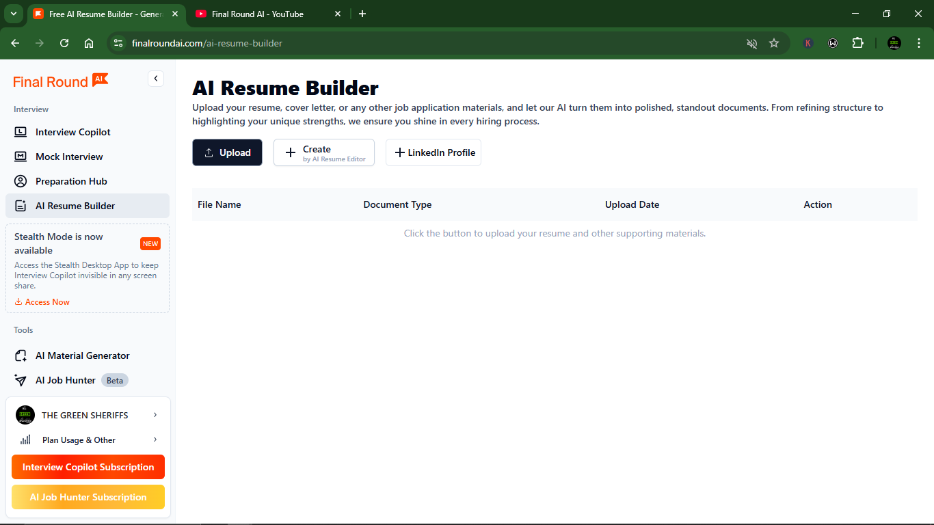Click the AI Job Hunter paper-plane icon

pyautogui.click(x=21, y=380)
